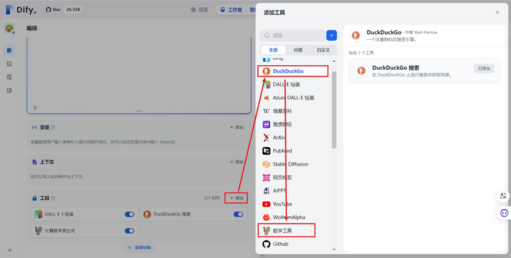Expand the collapsed left sidebar arrow
This screenshot has height=258, width=511.
tap(9, 250)
